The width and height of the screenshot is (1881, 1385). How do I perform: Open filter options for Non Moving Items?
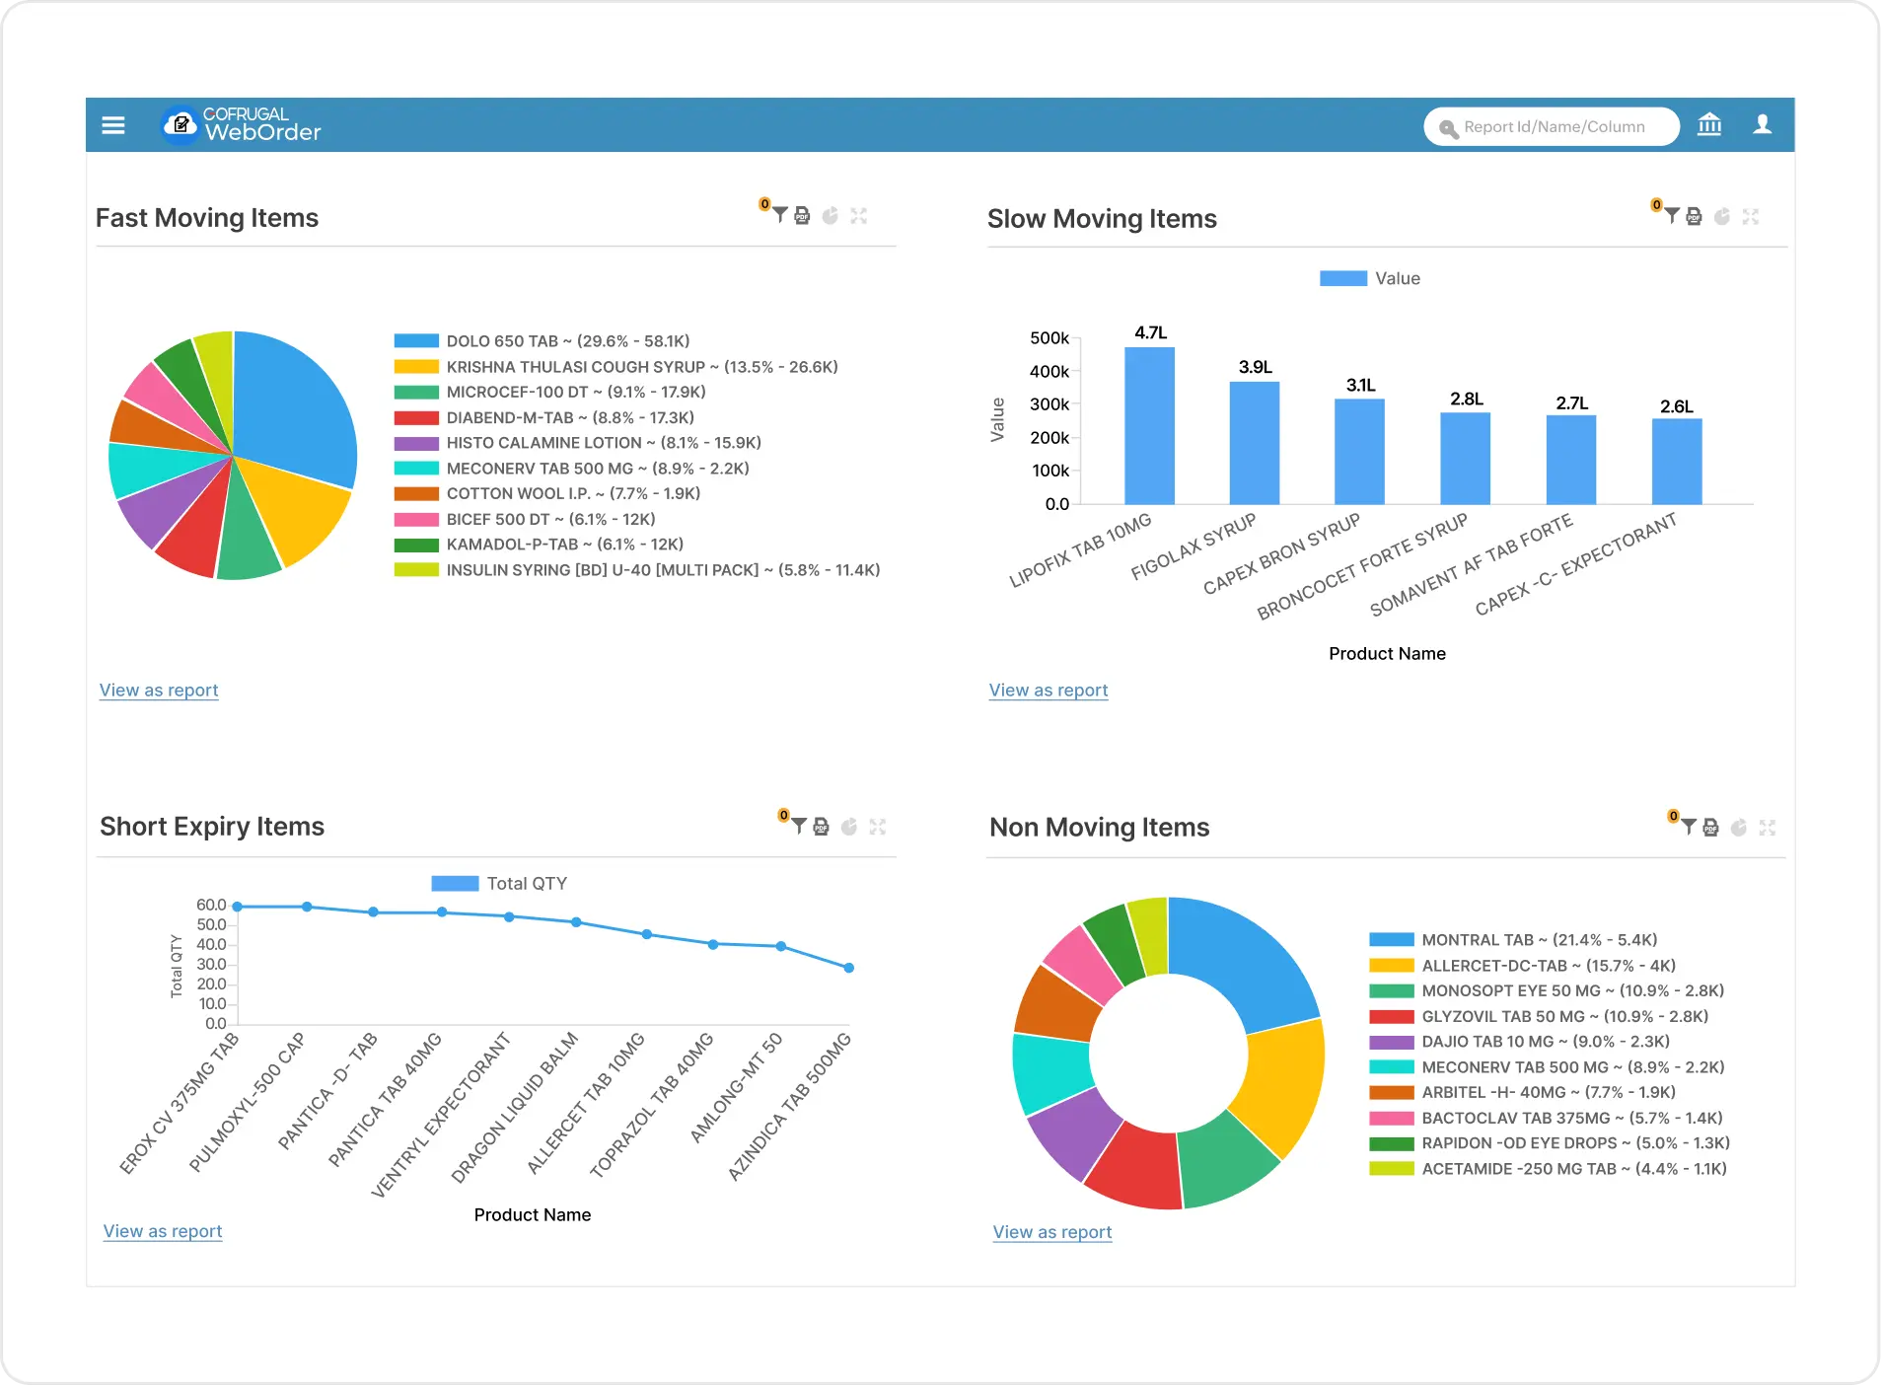(x=1690, y=828)
